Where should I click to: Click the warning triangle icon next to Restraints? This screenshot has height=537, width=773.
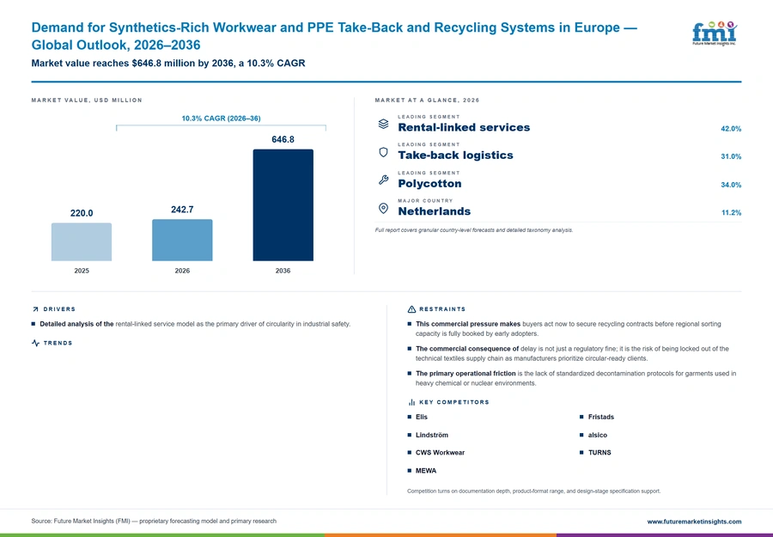[x=411, y=309]
